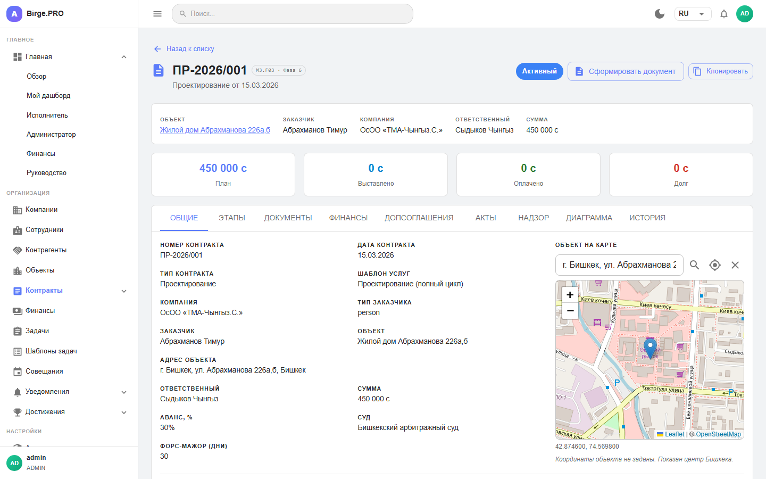This screenshot has width=766, height=479.
Task: Open the Объекты section icon
Action: coord(15,270)
